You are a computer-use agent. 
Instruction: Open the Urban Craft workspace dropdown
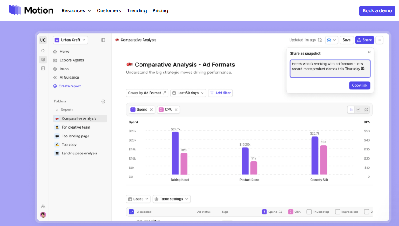click(70, 40)
